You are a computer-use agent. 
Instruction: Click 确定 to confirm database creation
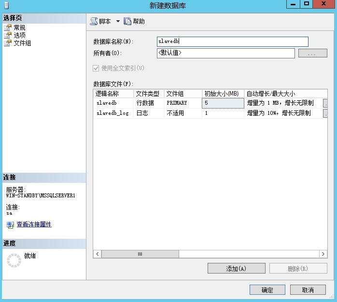pos(267,290)
